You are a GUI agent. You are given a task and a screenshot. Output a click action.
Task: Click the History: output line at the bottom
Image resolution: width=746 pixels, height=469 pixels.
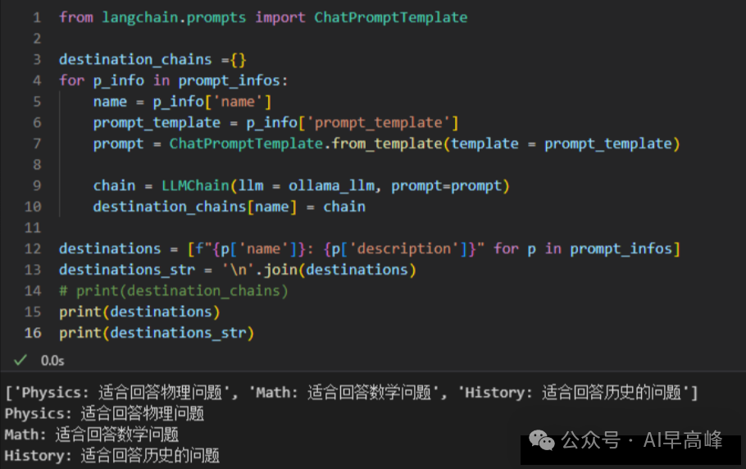[x=112, y=456]
